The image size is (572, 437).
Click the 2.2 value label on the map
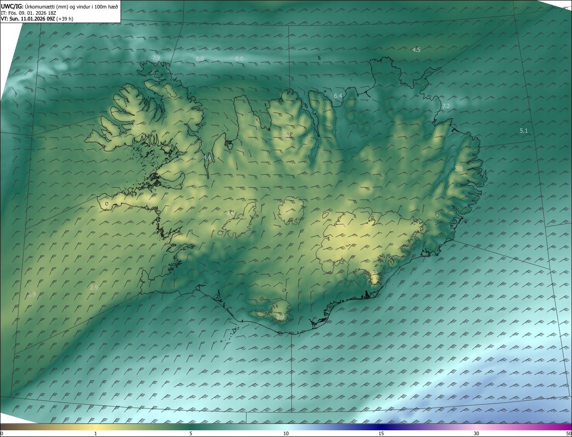pyautogui.click(x=136, y=127)
